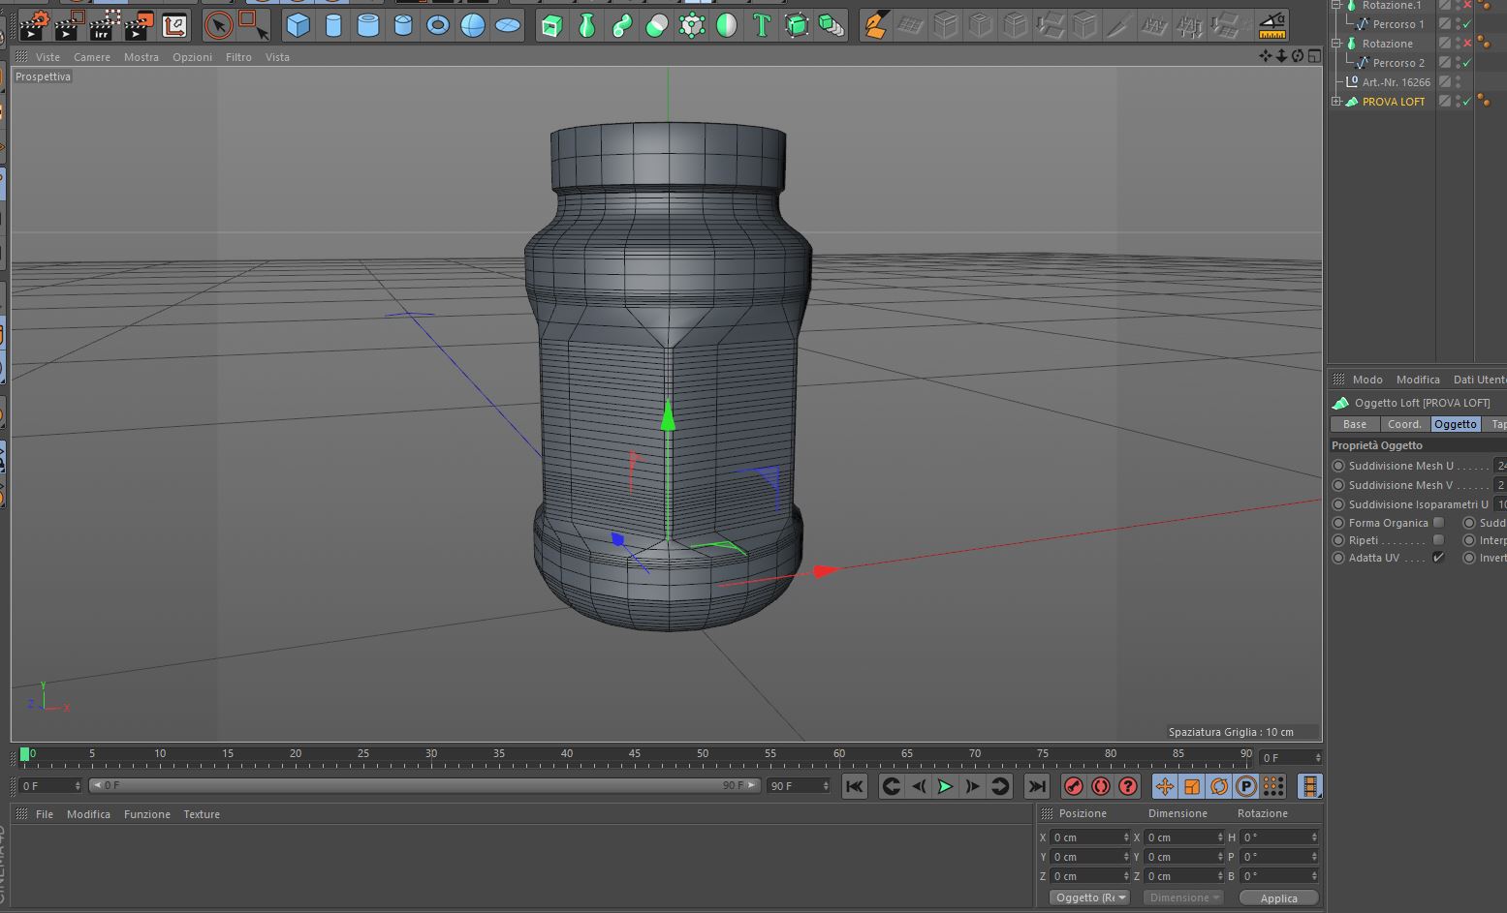Open the Oggetto coordinate mode dropdown
Screen dimensions: 1507x913
[1090, 898]
